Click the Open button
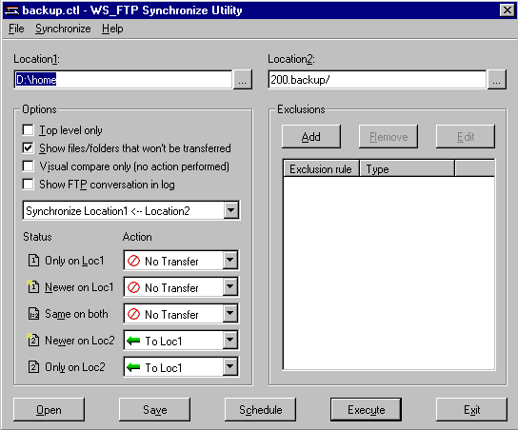 click(49, 409)
